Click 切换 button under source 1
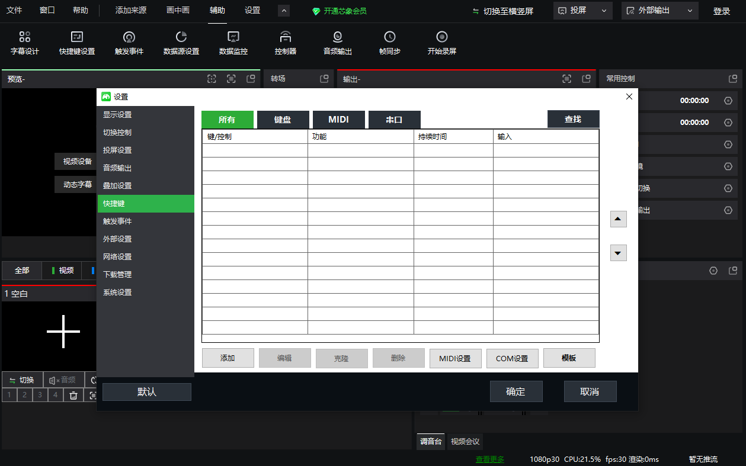The width and height of the screenshot is (746, 466). 22,380
